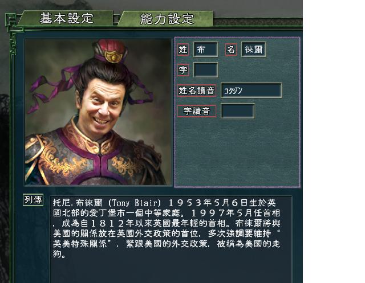Click the 姓 label button
Image resolution: width=365 pixels, height=283 pixels.
click(x=183, y=50)
